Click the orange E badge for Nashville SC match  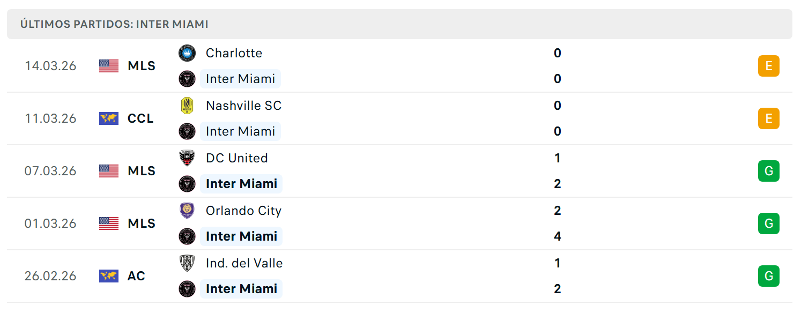click(768, 118)
